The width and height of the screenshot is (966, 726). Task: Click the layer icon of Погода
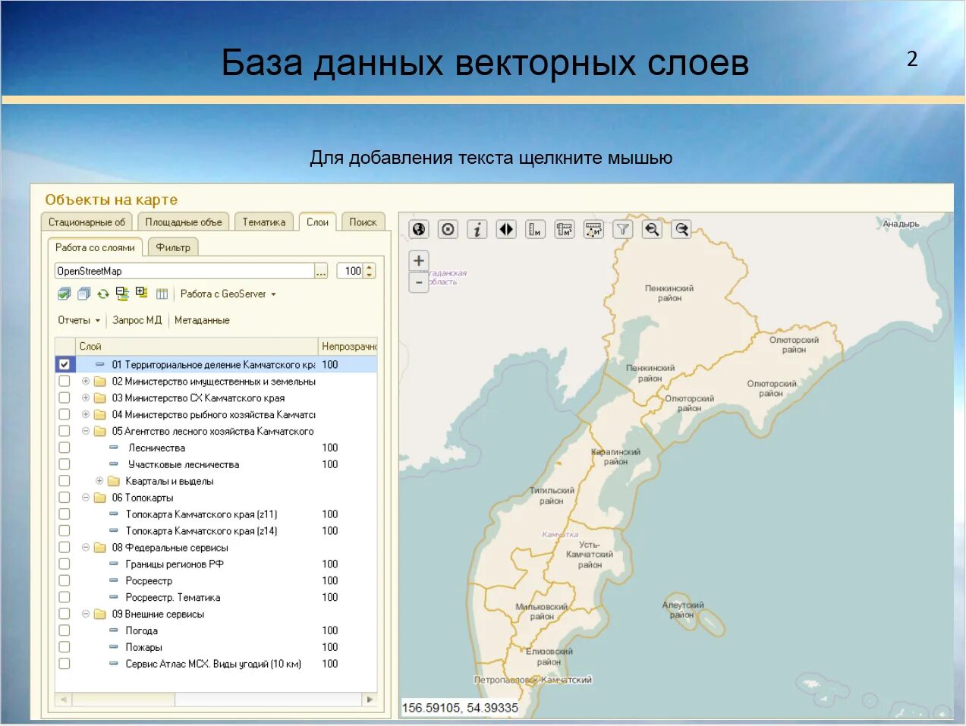114,630
